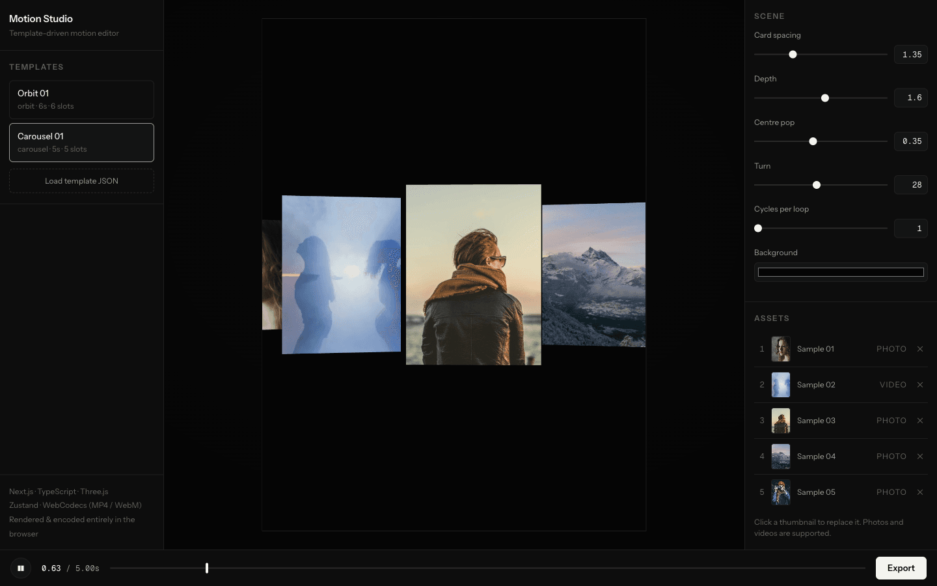The width and height of the screenshot is (937, 586).
Task: Adjust the Cycles per loop slider handle
Action: tap(758, 229)
